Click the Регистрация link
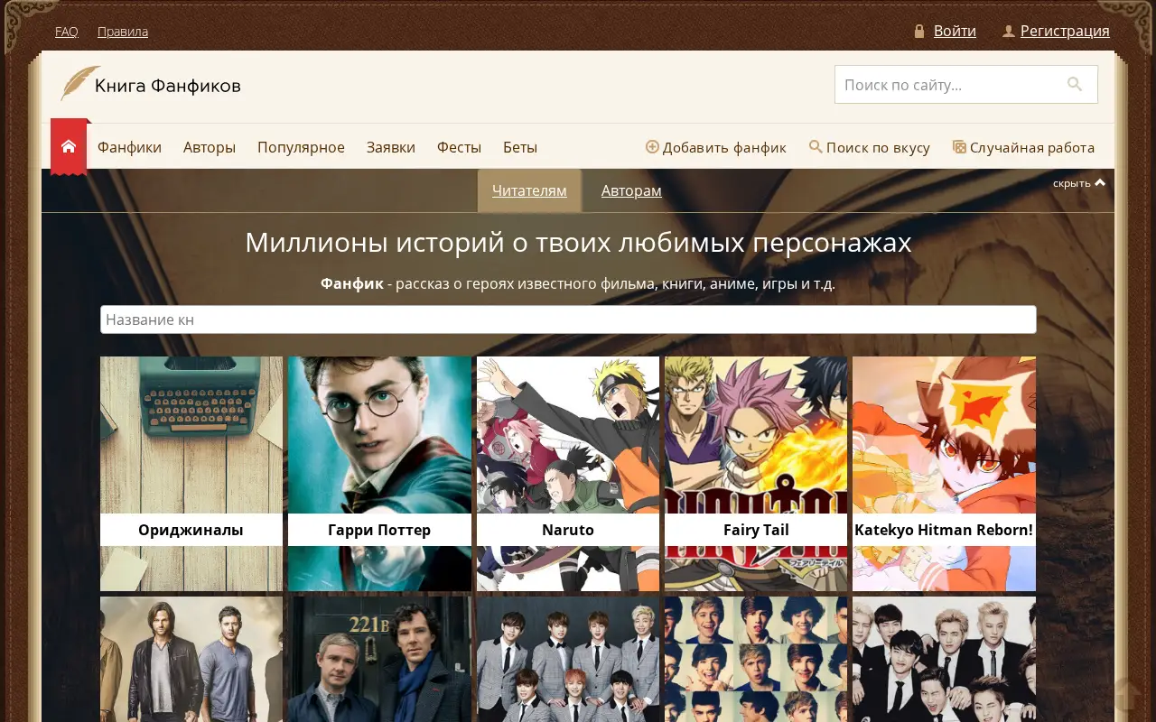 pos(1065,31)
